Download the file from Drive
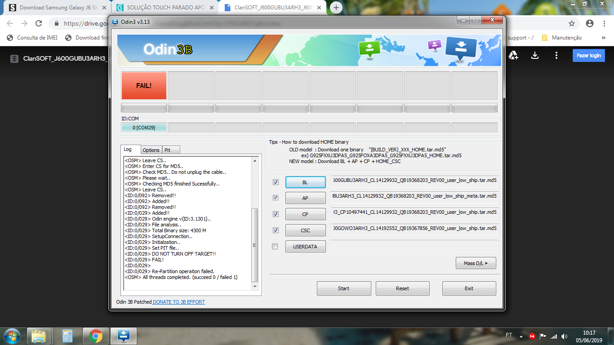 click(x=535, y=55)
